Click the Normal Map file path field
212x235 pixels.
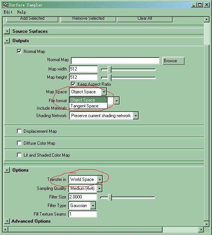tap(115, 61)
